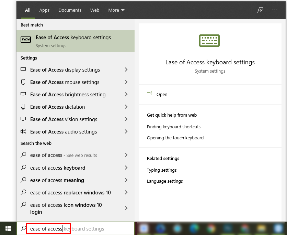Switch to the Documents tab
The height and width of the screenshot is (235, 287).
coord(69,10)
